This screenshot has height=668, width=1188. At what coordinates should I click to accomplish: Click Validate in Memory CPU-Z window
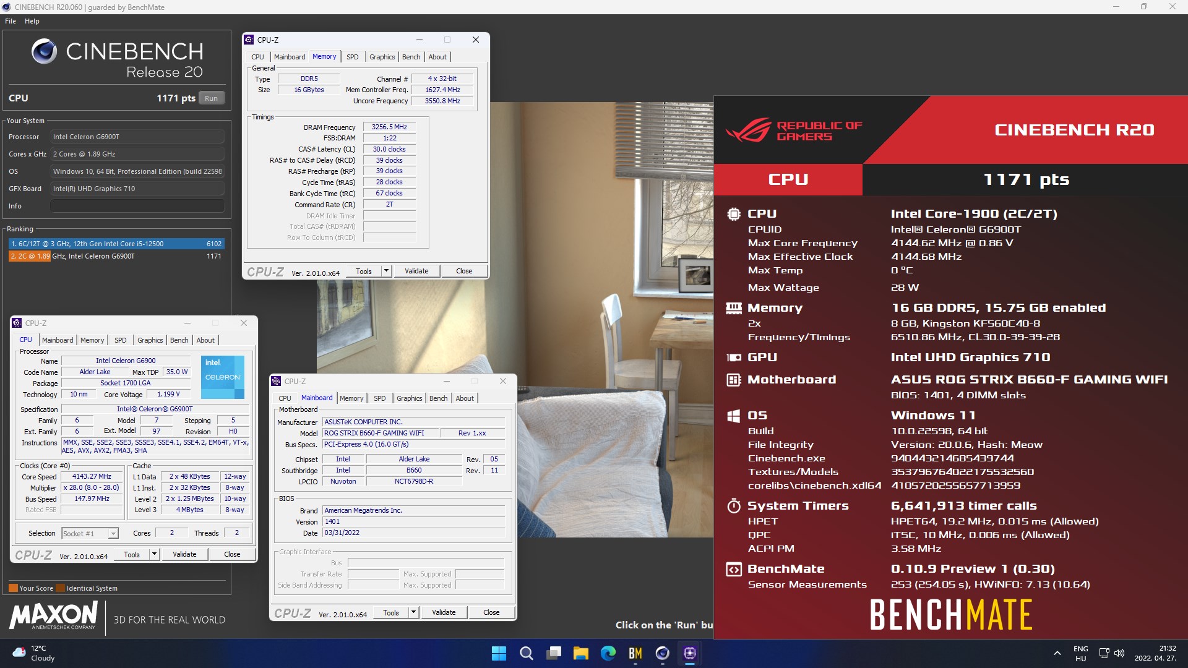point(416,271)
